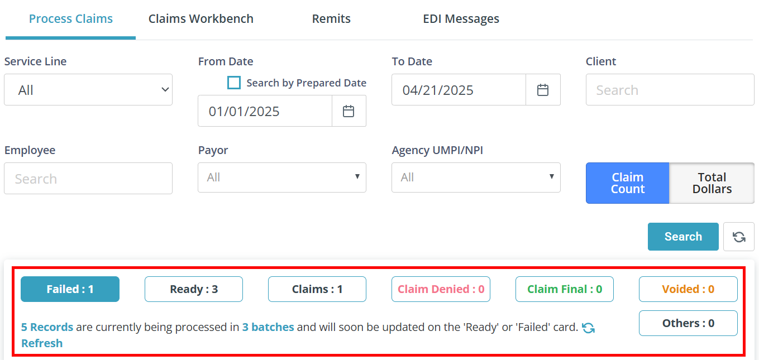Click the Client search field
759x360 pixels.
tap(670, 90)
